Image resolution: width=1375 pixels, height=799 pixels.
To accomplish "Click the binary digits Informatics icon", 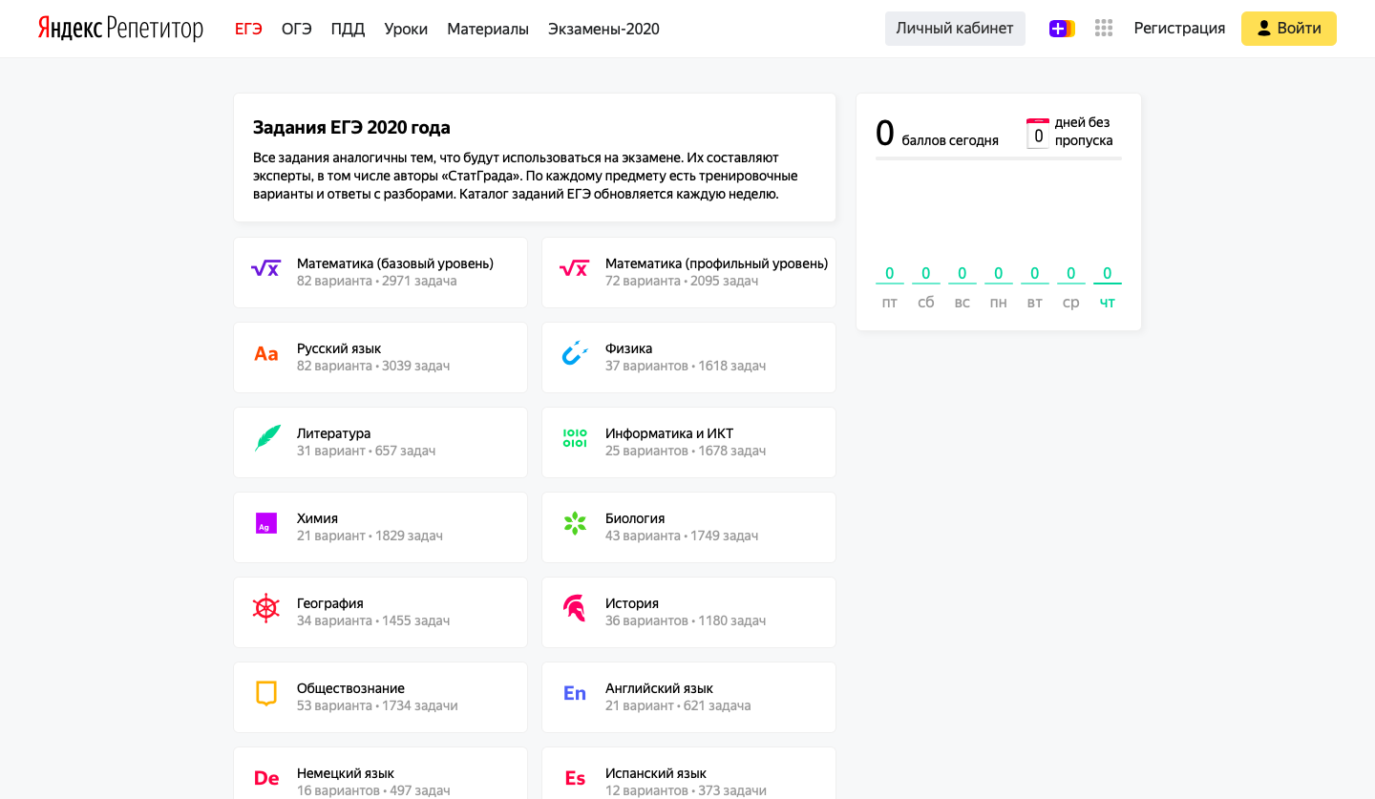I will [x=574, y=439].
